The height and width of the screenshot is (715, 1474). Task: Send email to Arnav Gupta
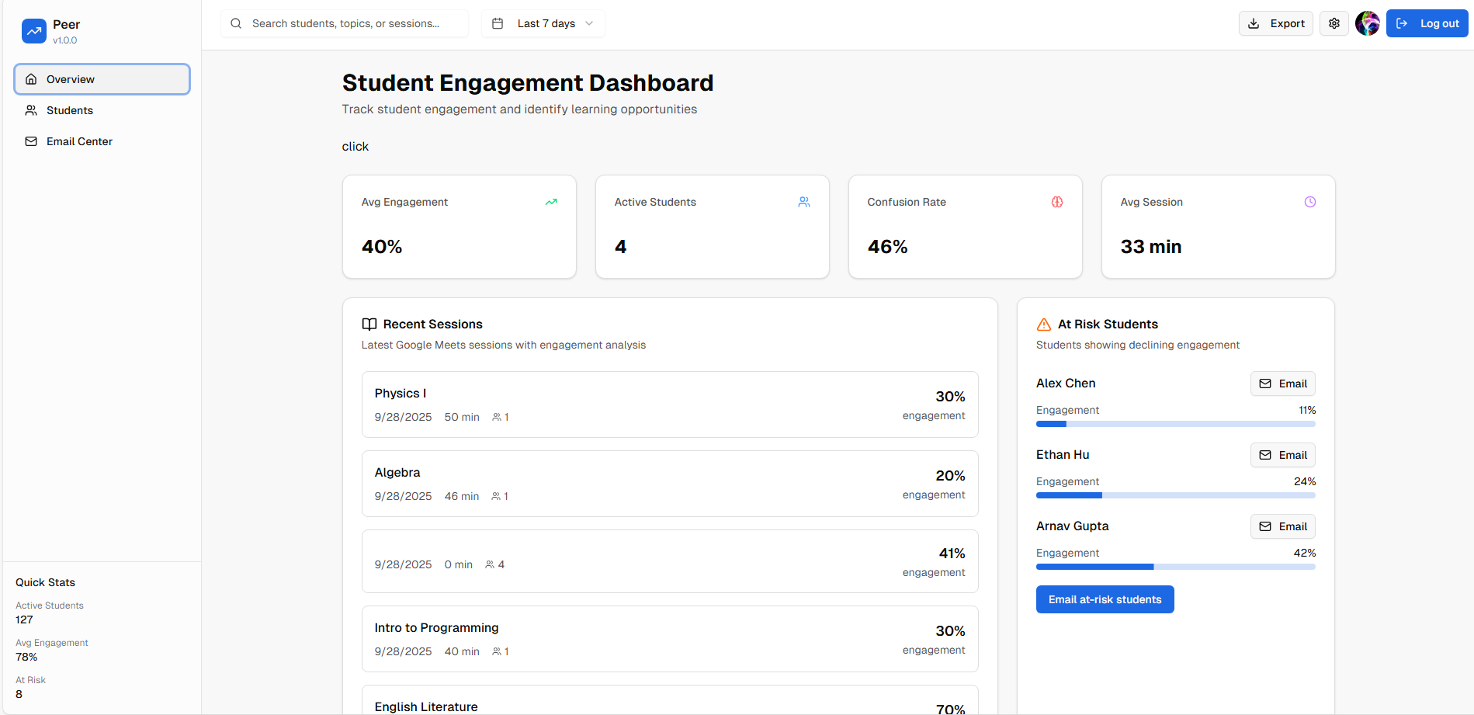[x=1283, y=526]
